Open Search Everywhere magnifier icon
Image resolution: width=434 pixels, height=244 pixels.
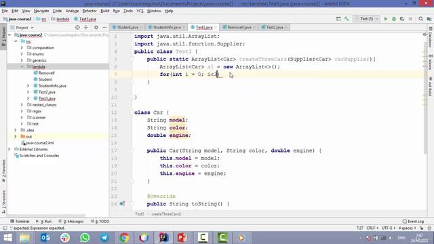point(420,19)
